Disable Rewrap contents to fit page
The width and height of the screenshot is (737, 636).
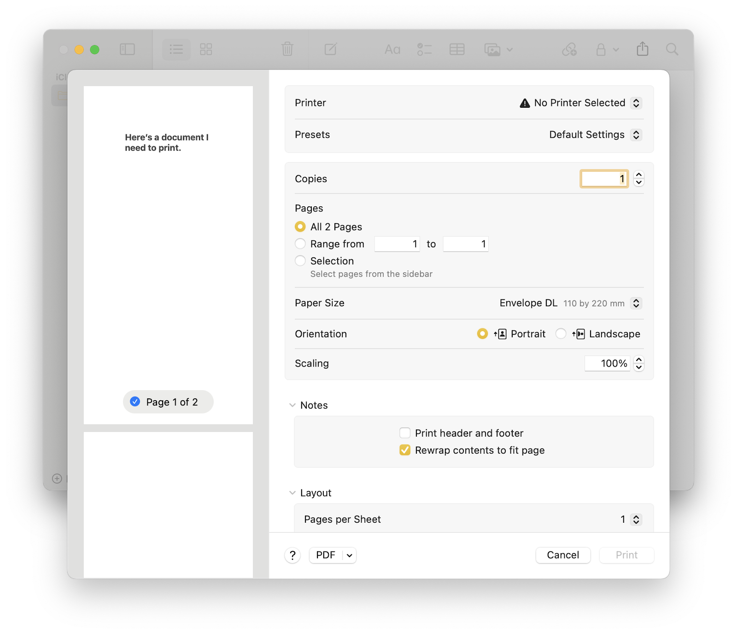tap(405, 450)
